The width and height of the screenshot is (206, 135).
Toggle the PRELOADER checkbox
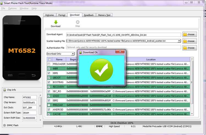click(49, 64)
